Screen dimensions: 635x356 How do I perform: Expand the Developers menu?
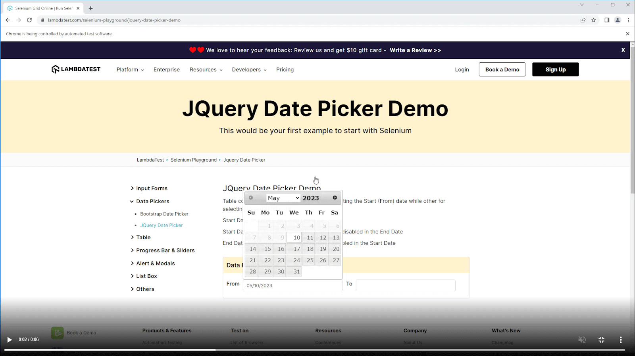tap(249, 69)
